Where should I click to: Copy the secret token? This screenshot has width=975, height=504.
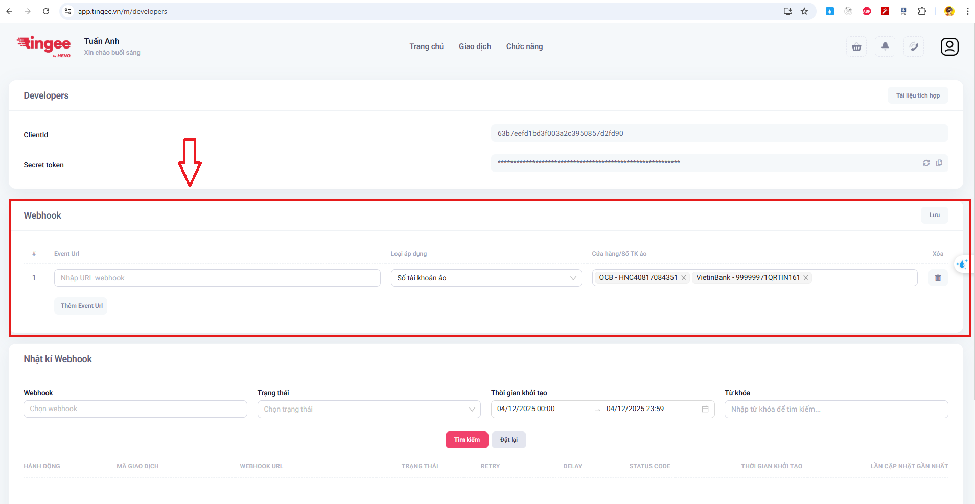click(x=939, y=163)
